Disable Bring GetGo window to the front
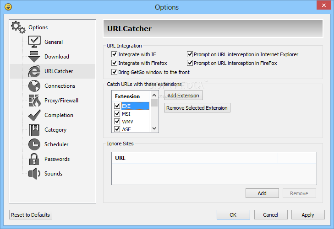This screenshot has height=229, width=334. (115, 72)
